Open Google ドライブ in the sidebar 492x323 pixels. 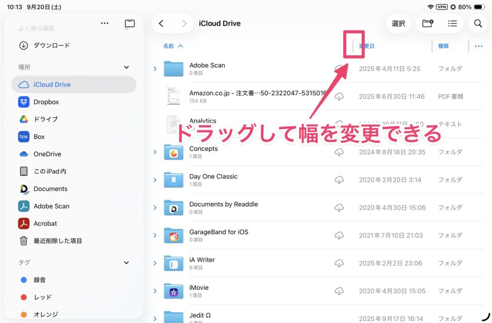coord(74,119)
